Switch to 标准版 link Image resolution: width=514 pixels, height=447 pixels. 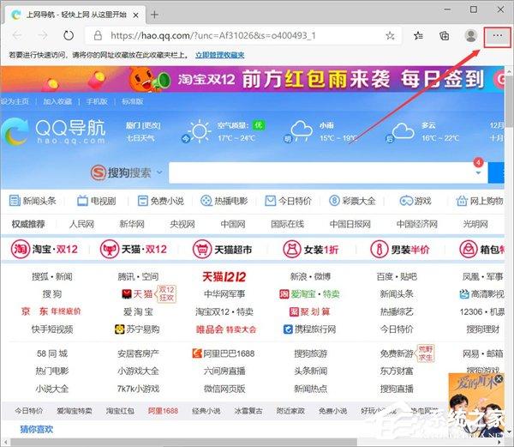click(133, 101)
